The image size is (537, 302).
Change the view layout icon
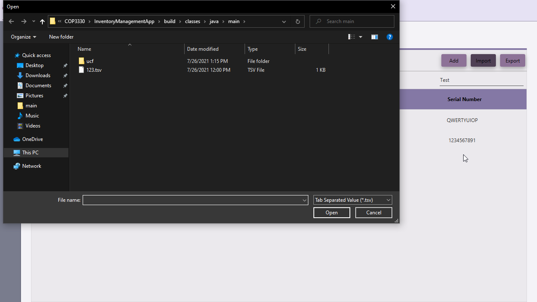coord(352,37)
